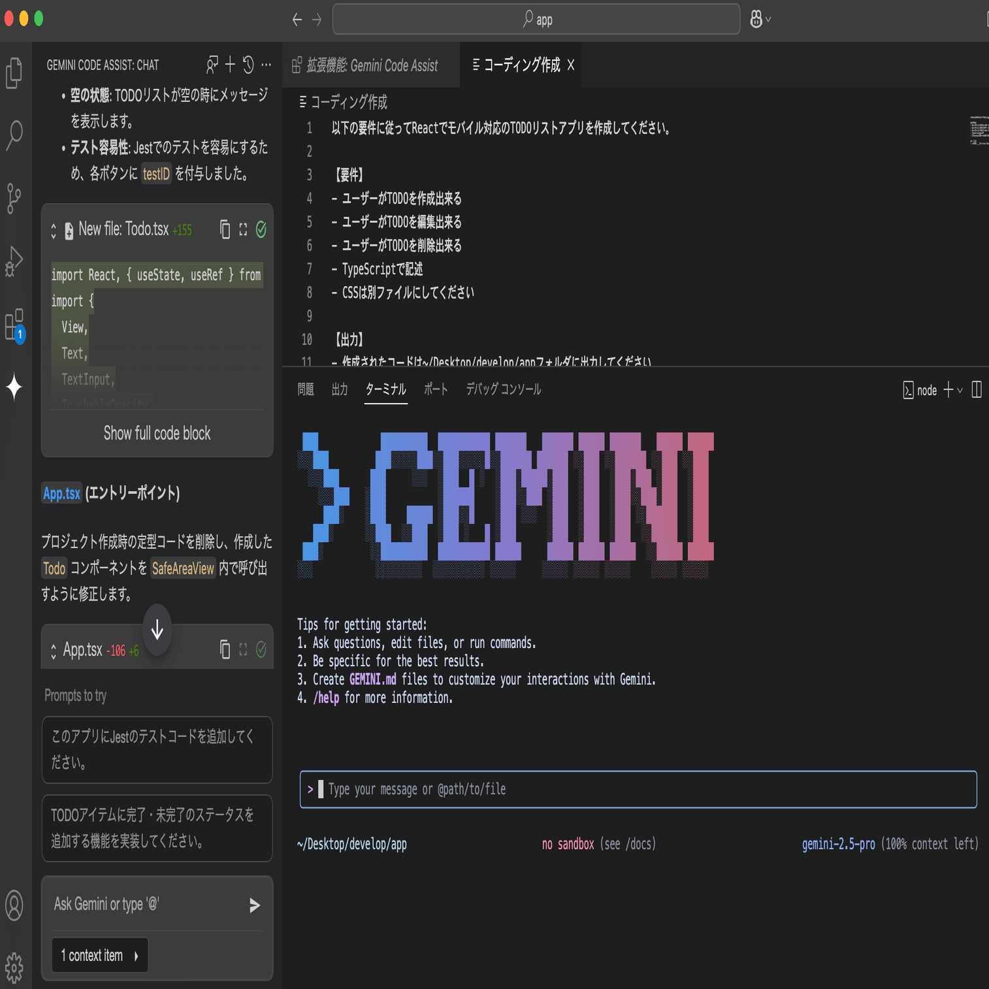
Task: Open the terminal profile dropdown chevron
Action: coord(960,390)
